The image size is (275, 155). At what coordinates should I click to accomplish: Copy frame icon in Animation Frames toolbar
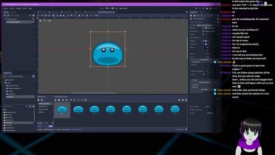coord(63,100)
